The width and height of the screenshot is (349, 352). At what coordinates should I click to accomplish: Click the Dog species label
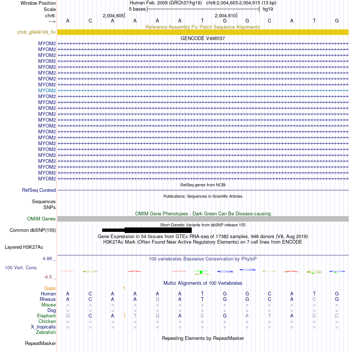(x=51, y=310)
